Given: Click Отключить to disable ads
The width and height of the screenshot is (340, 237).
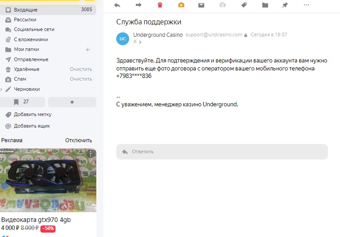Looking at the screenshot, I should point(79,140).
